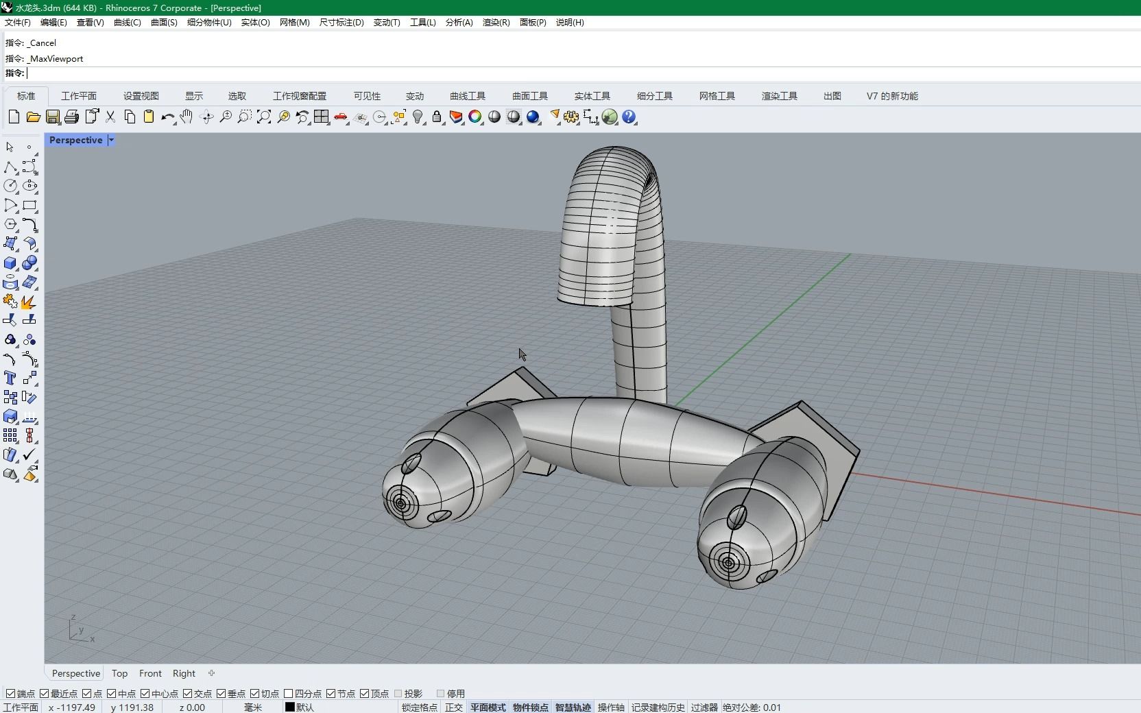Viewport: 1141px width, 713px height.
Task: Open the four-viewport layout icon
Action: tap(322, 117)
